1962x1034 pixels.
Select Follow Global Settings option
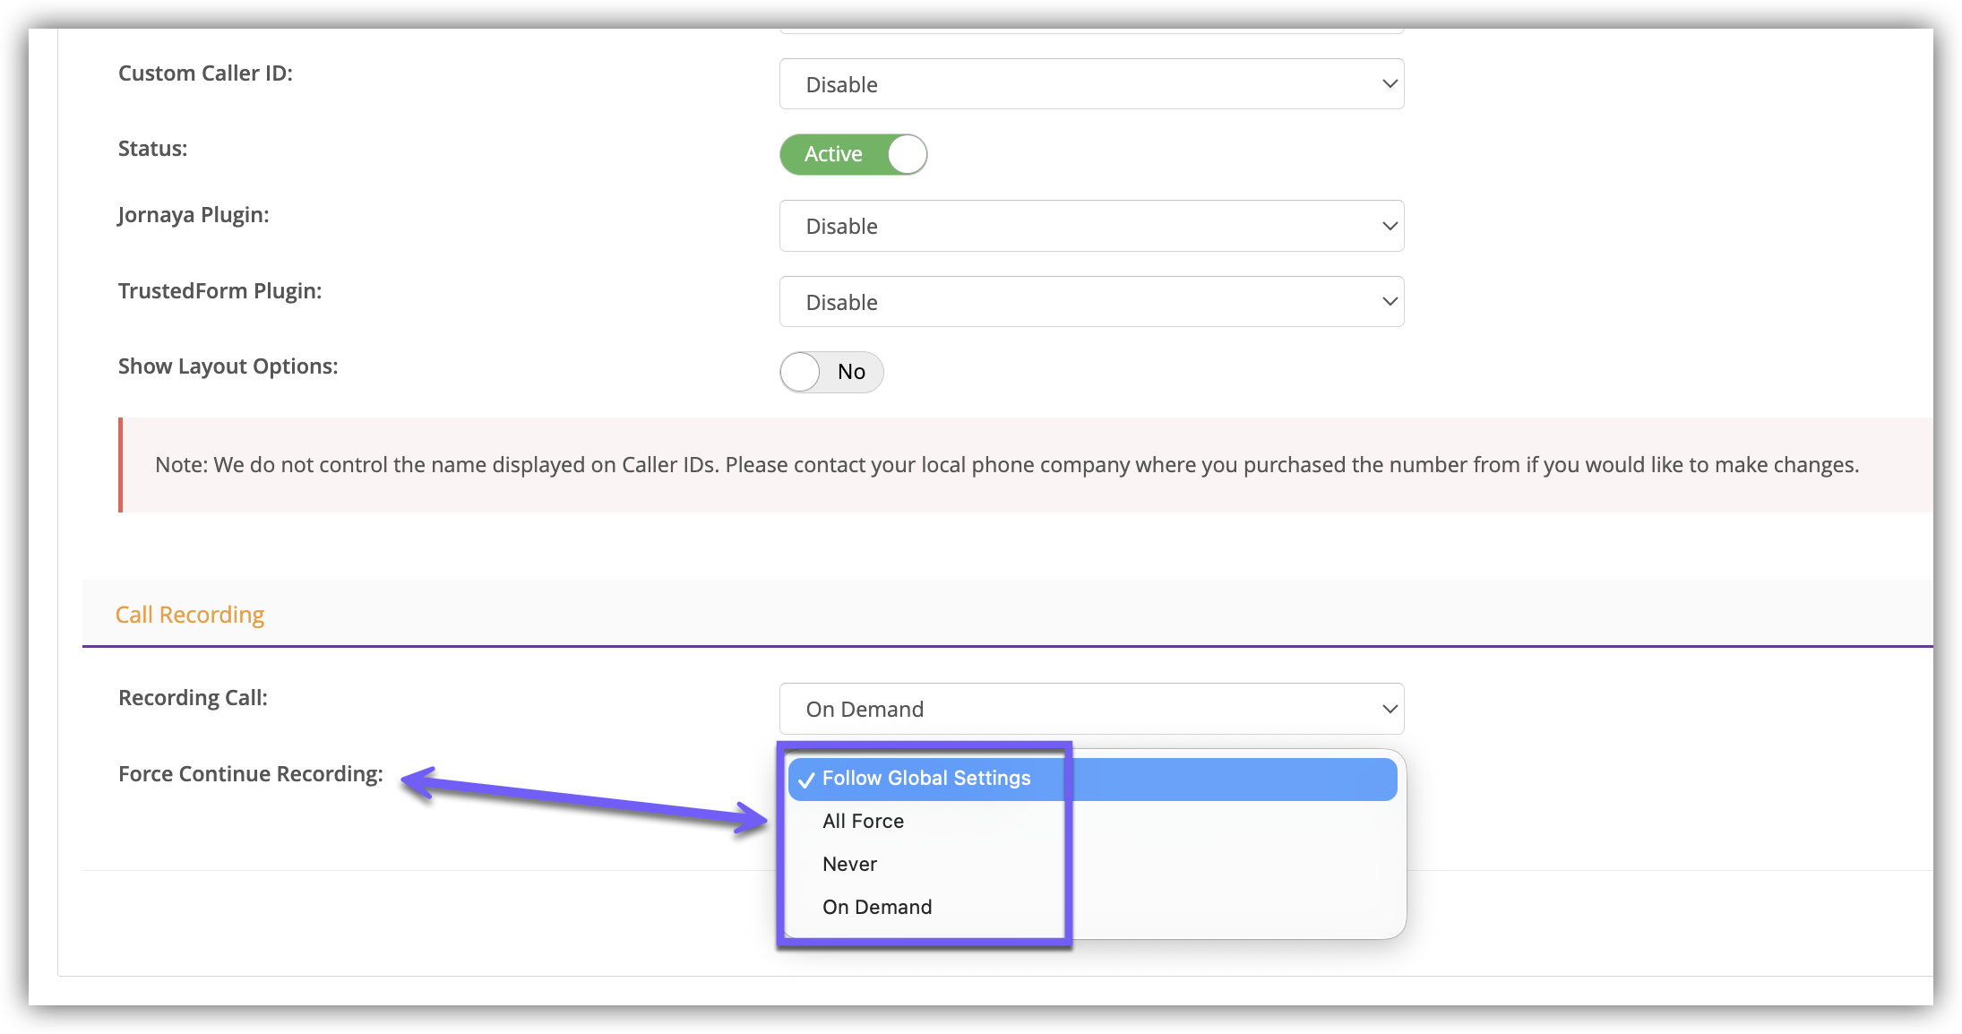tap(926, 779)
